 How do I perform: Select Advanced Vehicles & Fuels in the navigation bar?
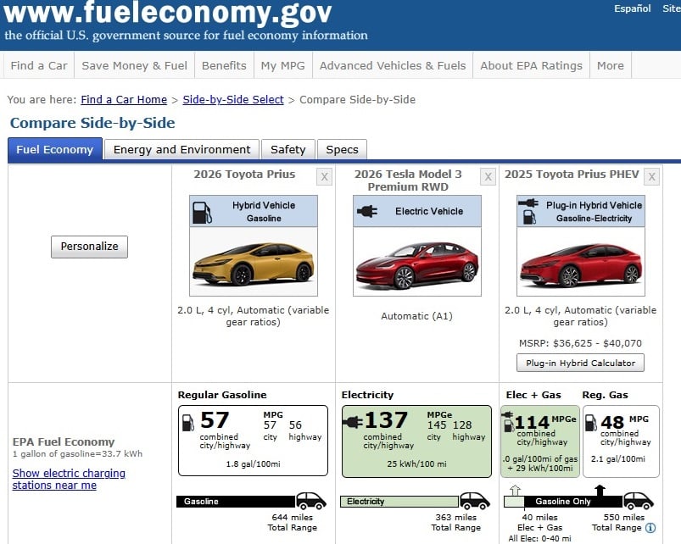tap(392, 65)
